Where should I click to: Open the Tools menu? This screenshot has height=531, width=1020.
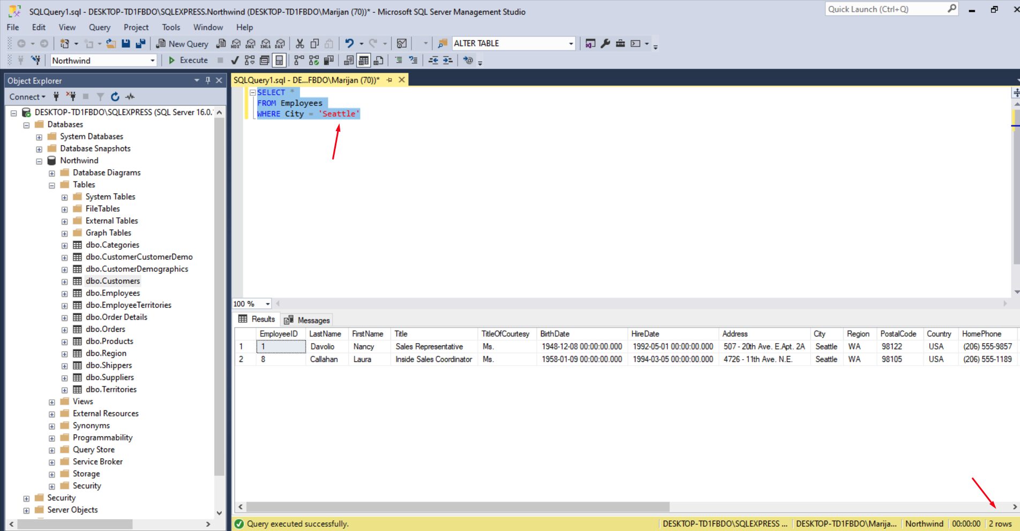point(171,27)
